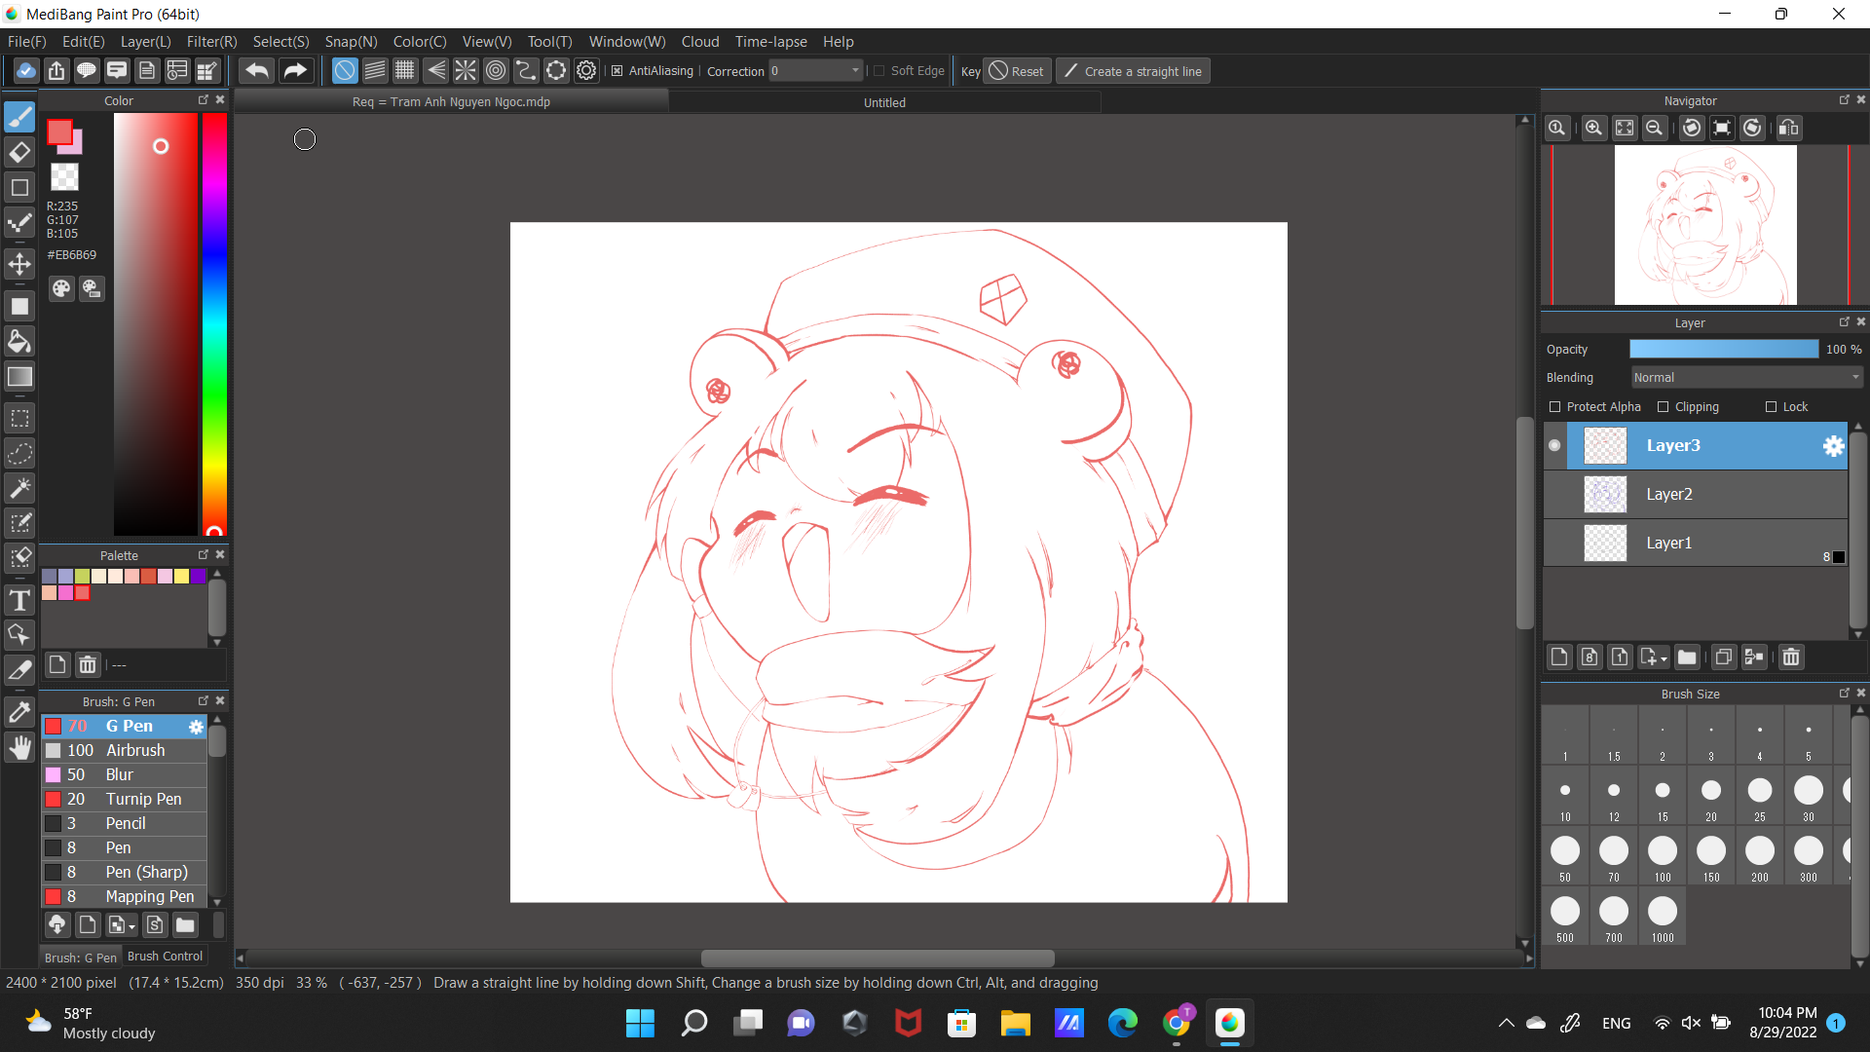
Task: Open Layer3 settings gear
Action: click(1833, 446)
